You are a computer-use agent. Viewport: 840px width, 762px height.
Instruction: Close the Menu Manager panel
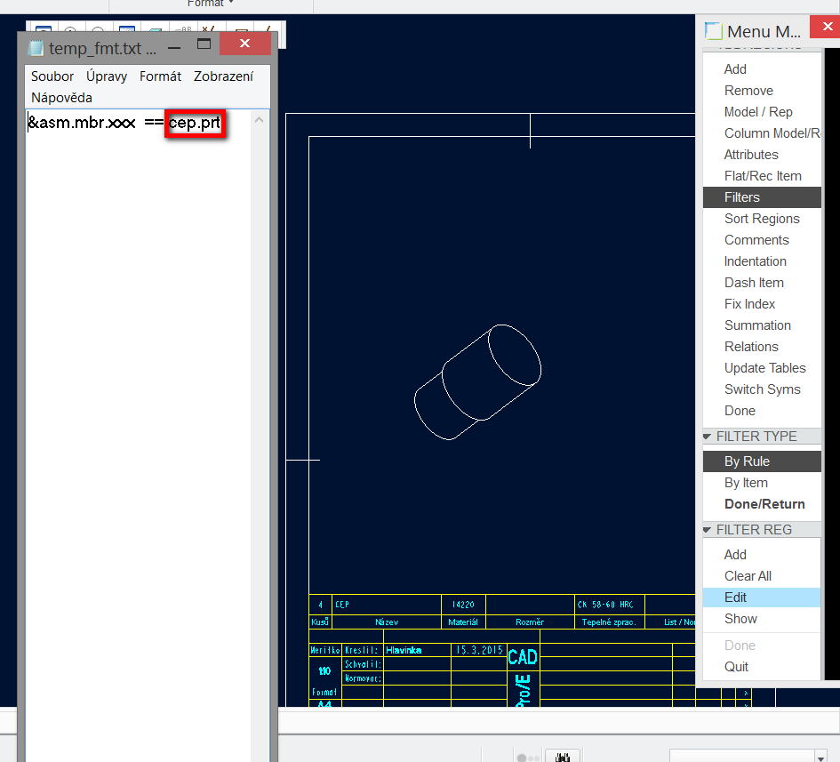[827, 27]
